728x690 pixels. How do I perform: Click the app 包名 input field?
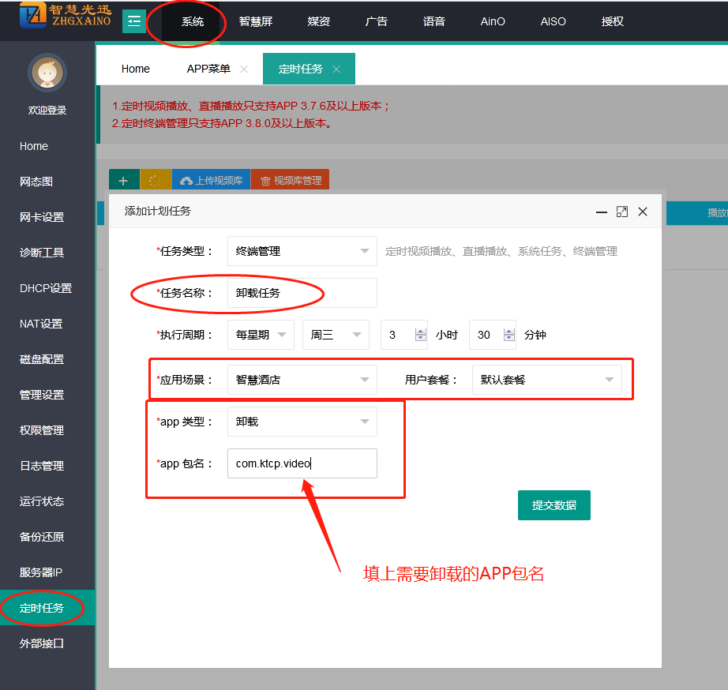coord(302,463)
